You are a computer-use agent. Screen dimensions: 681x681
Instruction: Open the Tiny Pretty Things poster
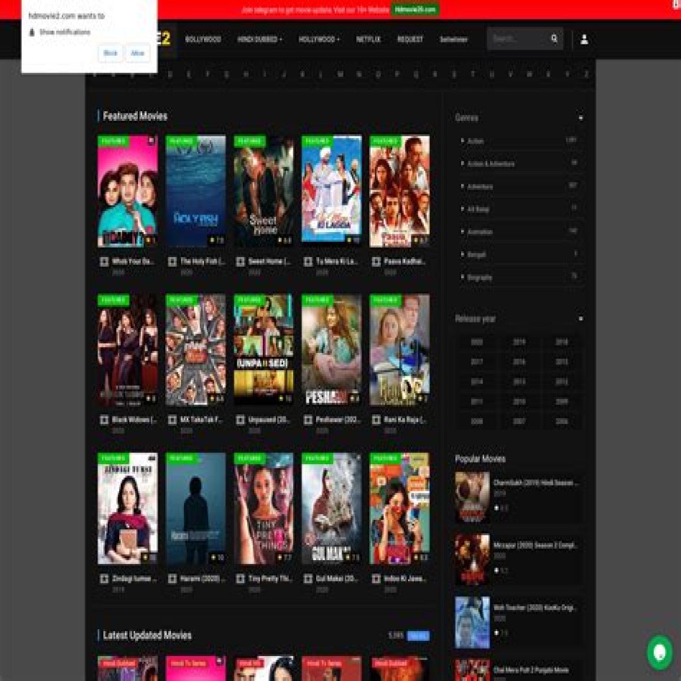pyautogui.click(x=264, y=508)
